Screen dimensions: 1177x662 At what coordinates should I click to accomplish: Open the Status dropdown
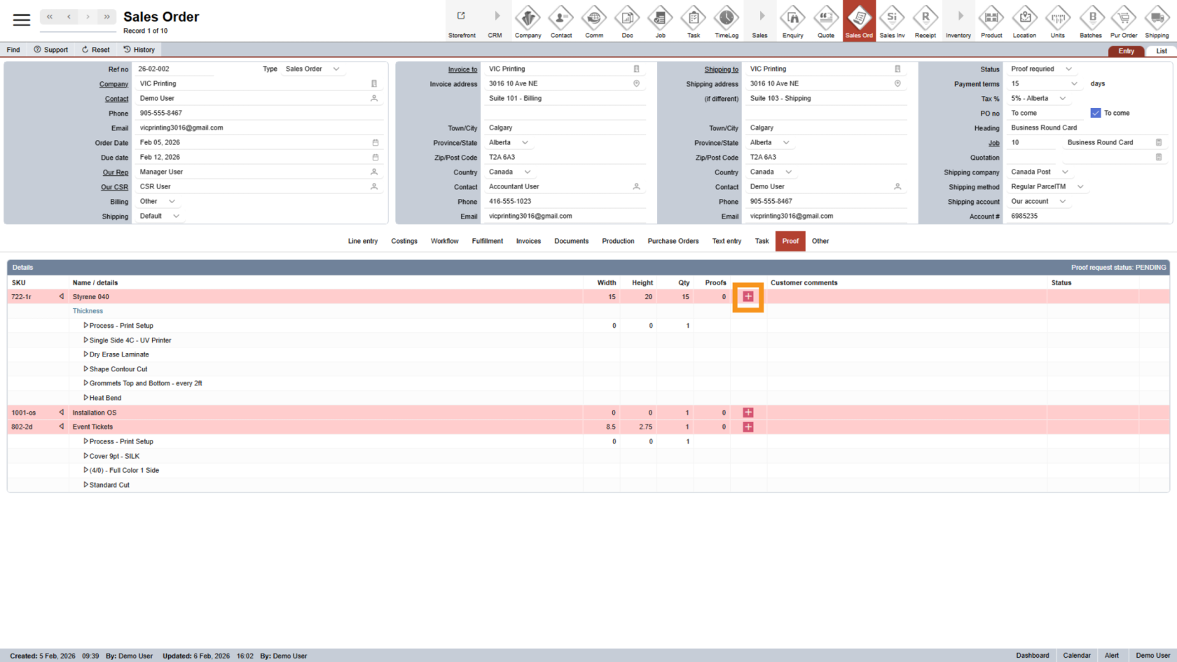point(1068,69)
